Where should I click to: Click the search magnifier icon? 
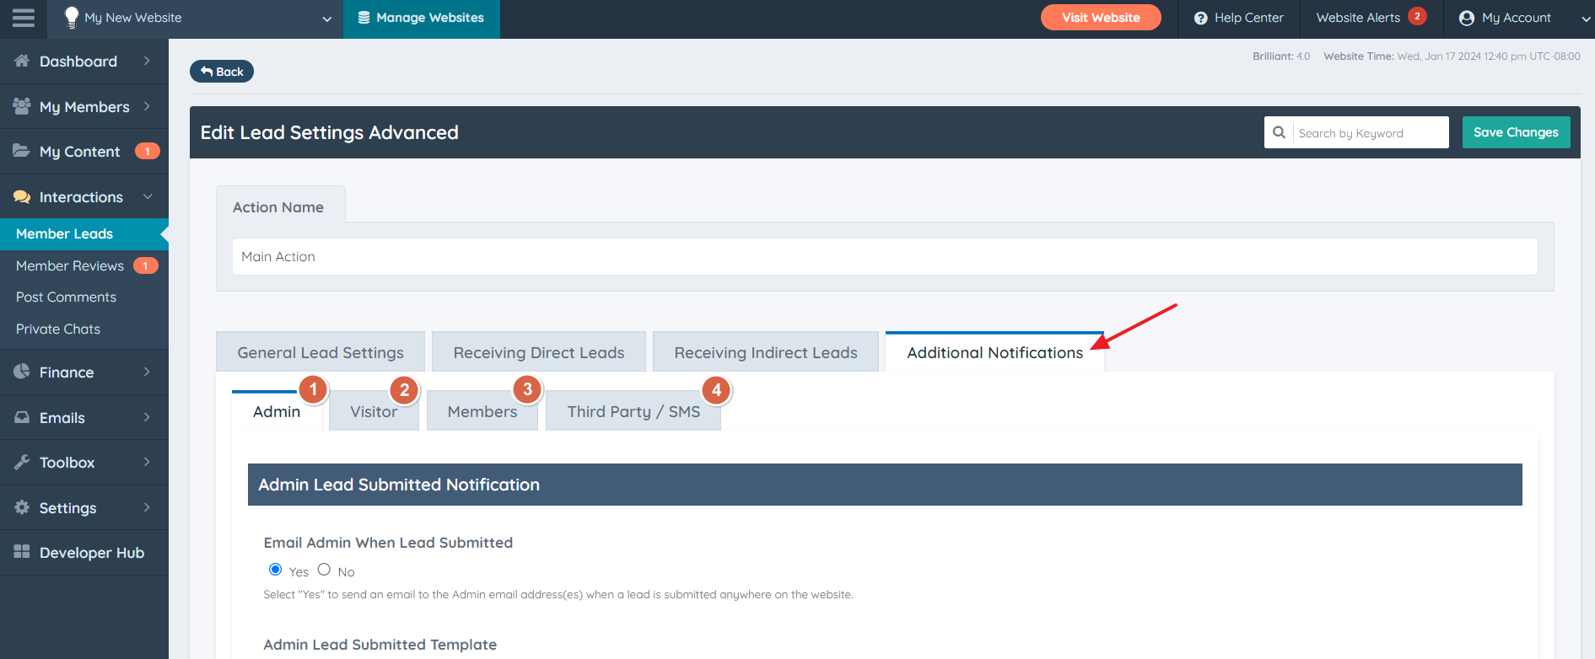[x=1279, y=132]
